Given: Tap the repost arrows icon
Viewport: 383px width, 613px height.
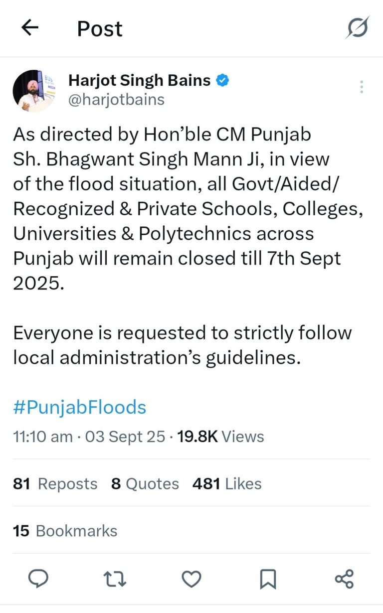Looking at the screenshot, I should pos(115,579).
